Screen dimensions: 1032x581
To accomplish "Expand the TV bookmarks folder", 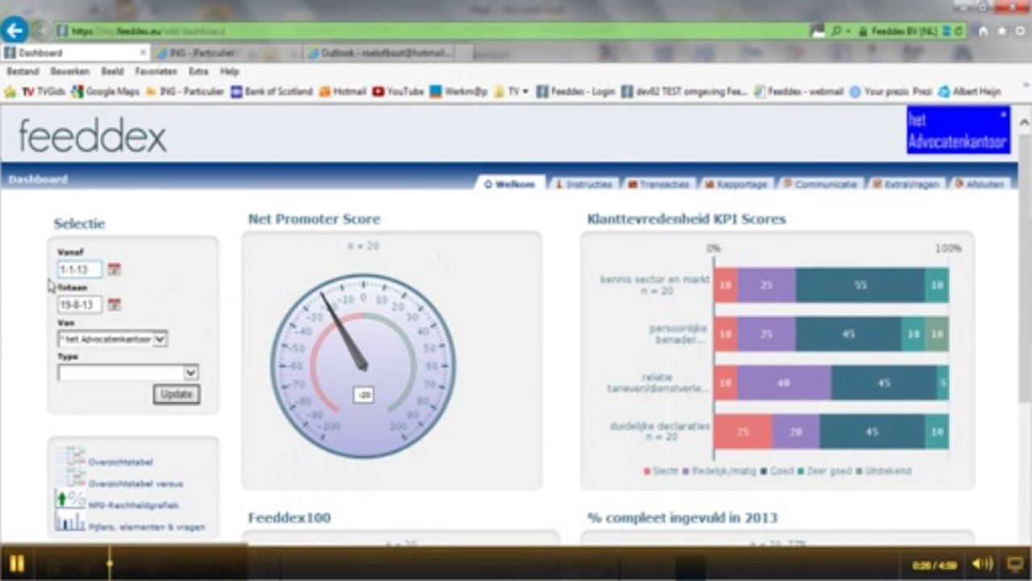I will (512, 91).
